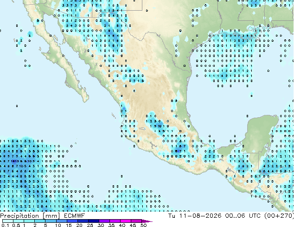Click the "25" legend scale label
The width and height of the screenshot is (294, 227).
[90, 225]
